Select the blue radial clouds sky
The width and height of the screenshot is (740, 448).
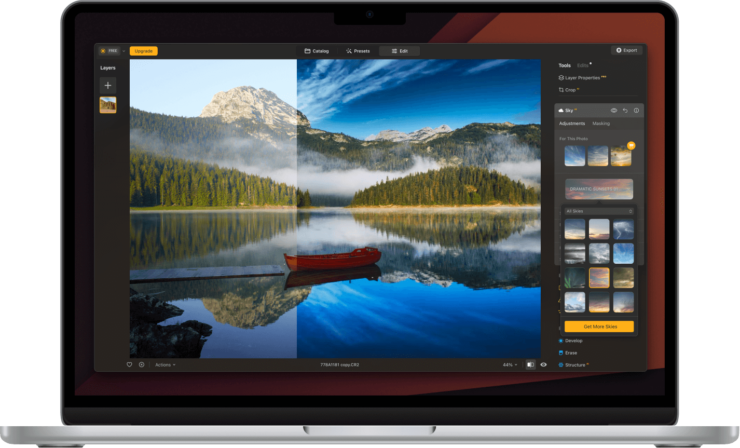click(x=623, y=253)
